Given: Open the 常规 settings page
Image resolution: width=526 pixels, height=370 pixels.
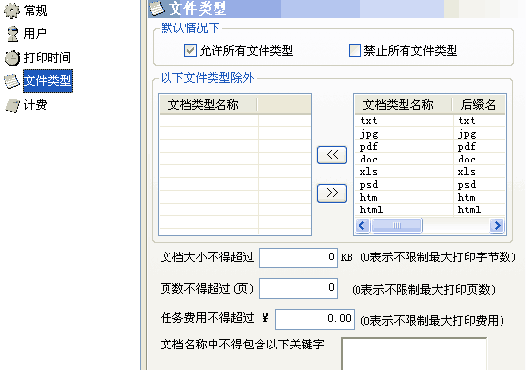Looking at the screenshot, I should pos(35,11).
